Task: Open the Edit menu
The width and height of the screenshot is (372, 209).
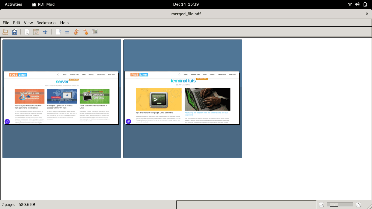Action: (17, 23)
